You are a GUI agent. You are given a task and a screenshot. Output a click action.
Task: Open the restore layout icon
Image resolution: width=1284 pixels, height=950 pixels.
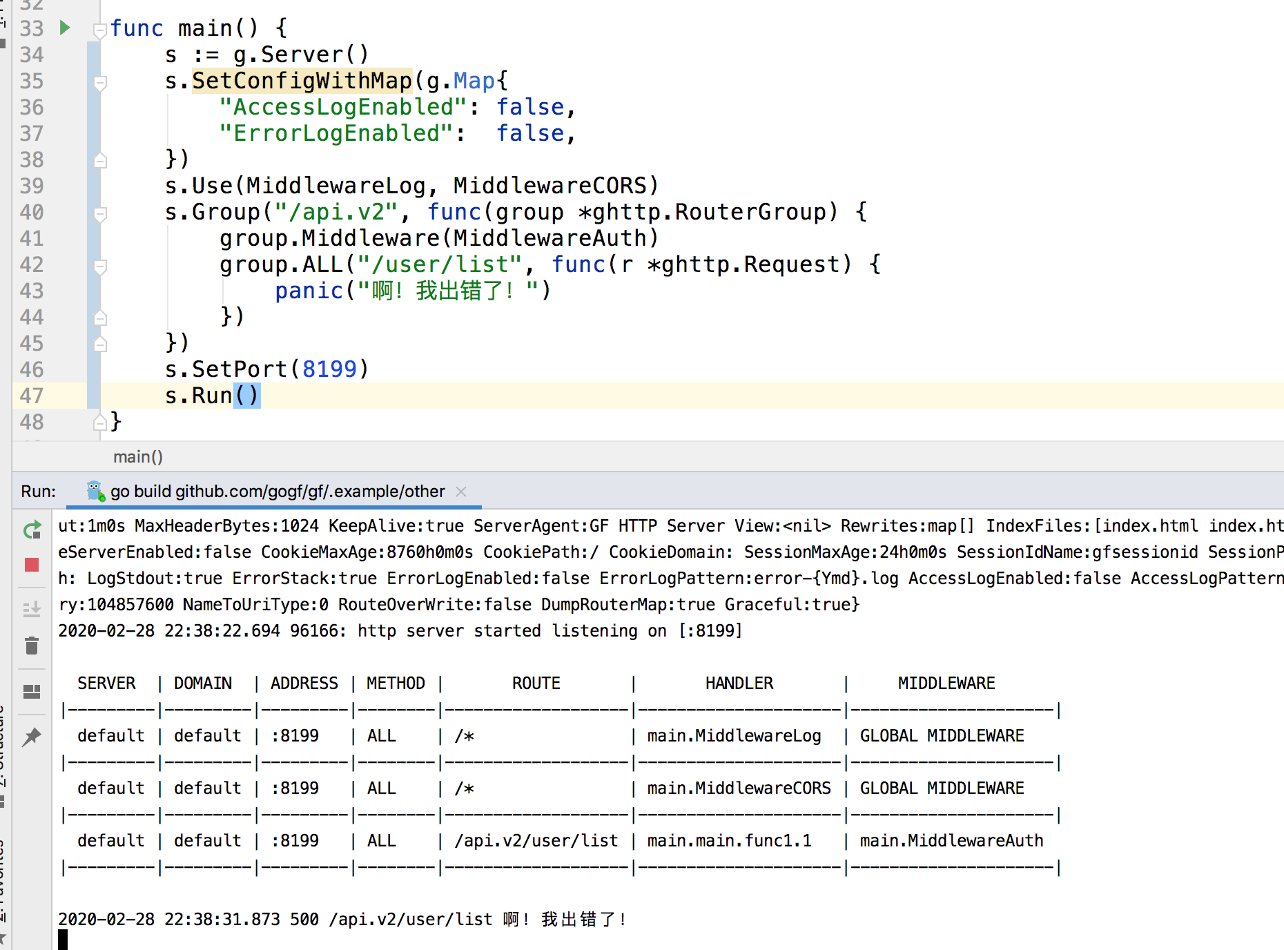pos(32,692)
